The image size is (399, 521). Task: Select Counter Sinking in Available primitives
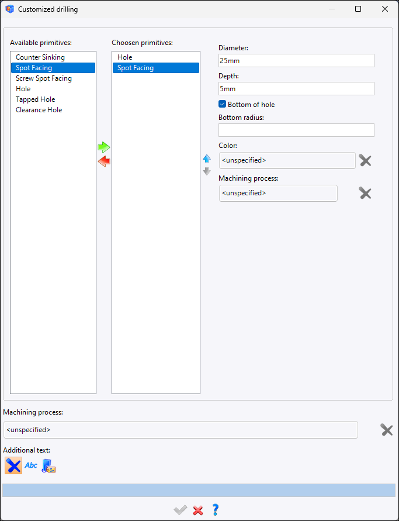point(40,57)
